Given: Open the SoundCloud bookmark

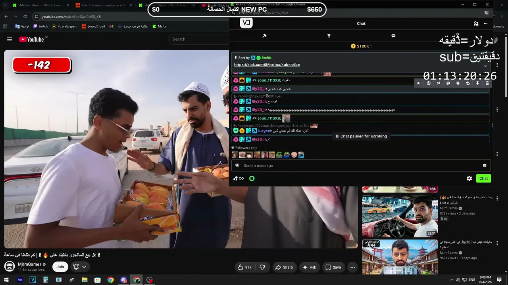Looking at the screenshot, I should (x=93, y=27).
